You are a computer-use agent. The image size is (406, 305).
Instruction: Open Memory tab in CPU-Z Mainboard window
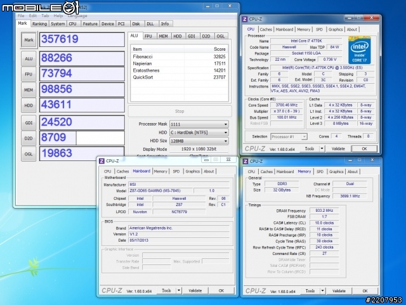pos(160,171)
